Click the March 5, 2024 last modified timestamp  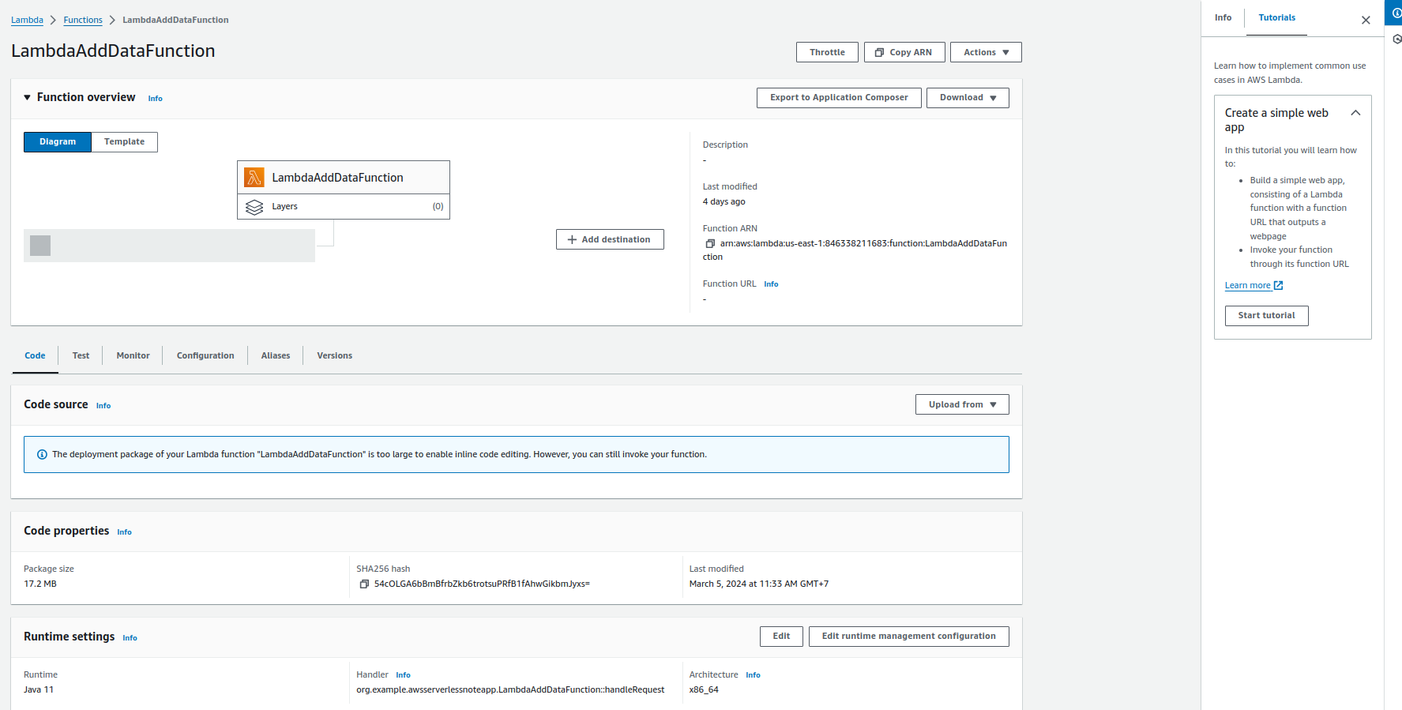(x=759, y=584)
